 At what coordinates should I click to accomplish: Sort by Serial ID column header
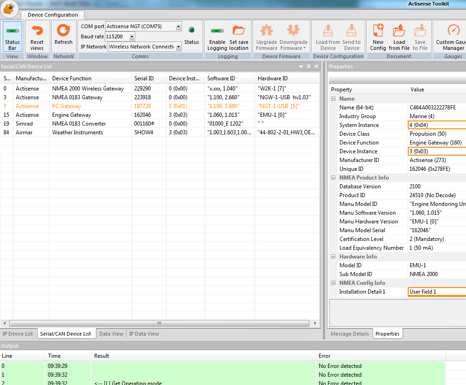[x=149, y=78]
